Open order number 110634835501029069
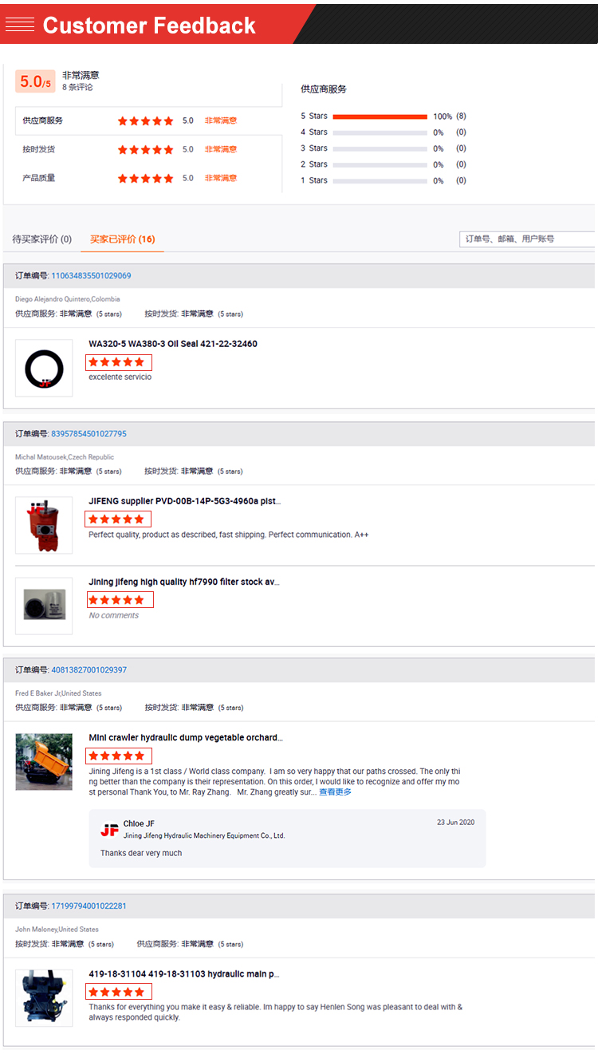The image size is (598, 1058). tap(91, 276)
